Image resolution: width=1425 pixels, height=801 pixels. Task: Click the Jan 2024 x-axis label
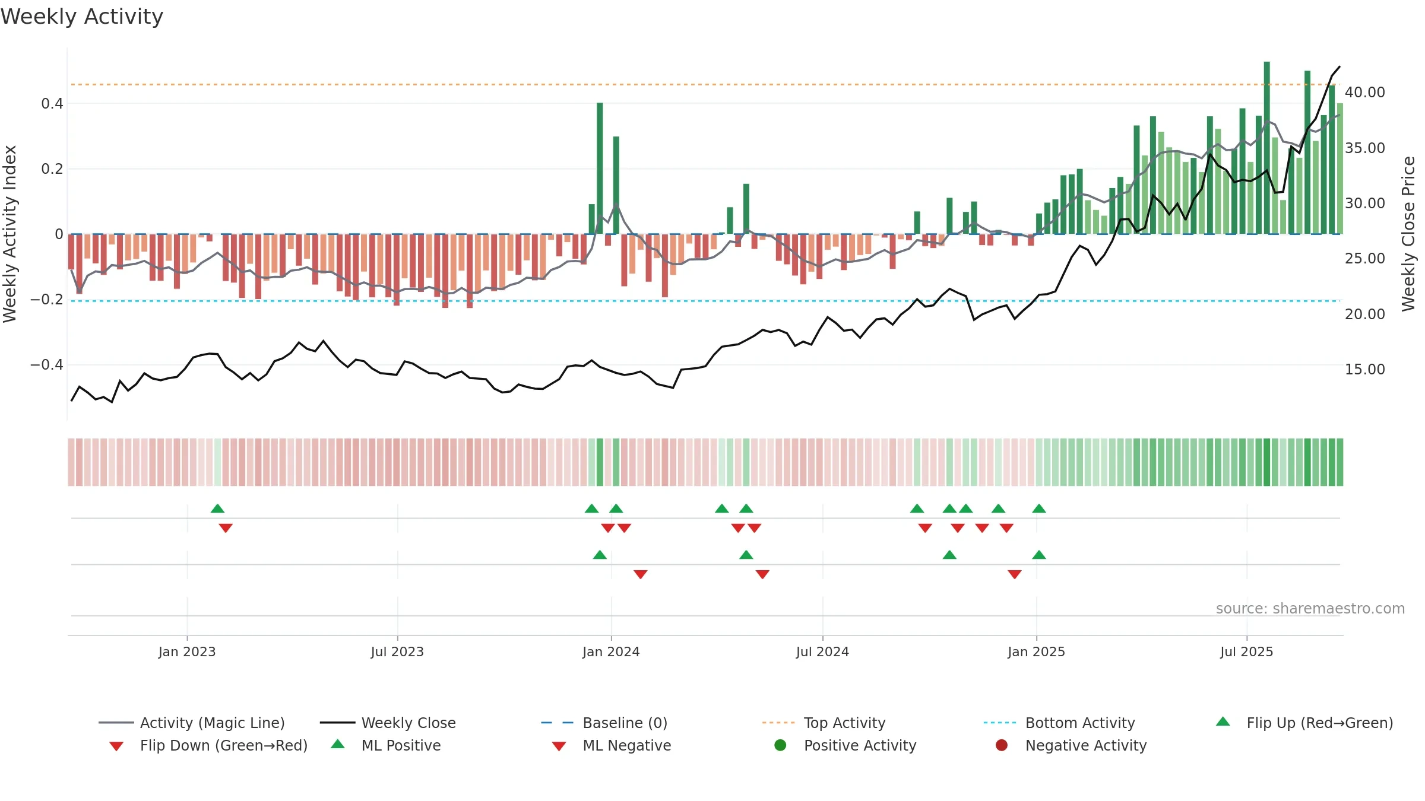pyautogui.click(x=611, y=652)
